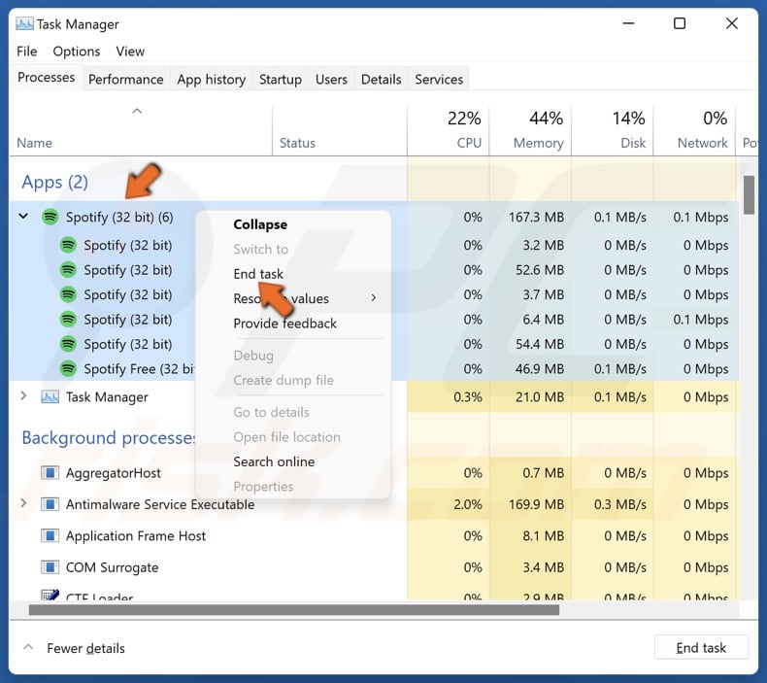Click End task button at bottom right
This screenshot has width=767, height=683.
coord(701,648)
